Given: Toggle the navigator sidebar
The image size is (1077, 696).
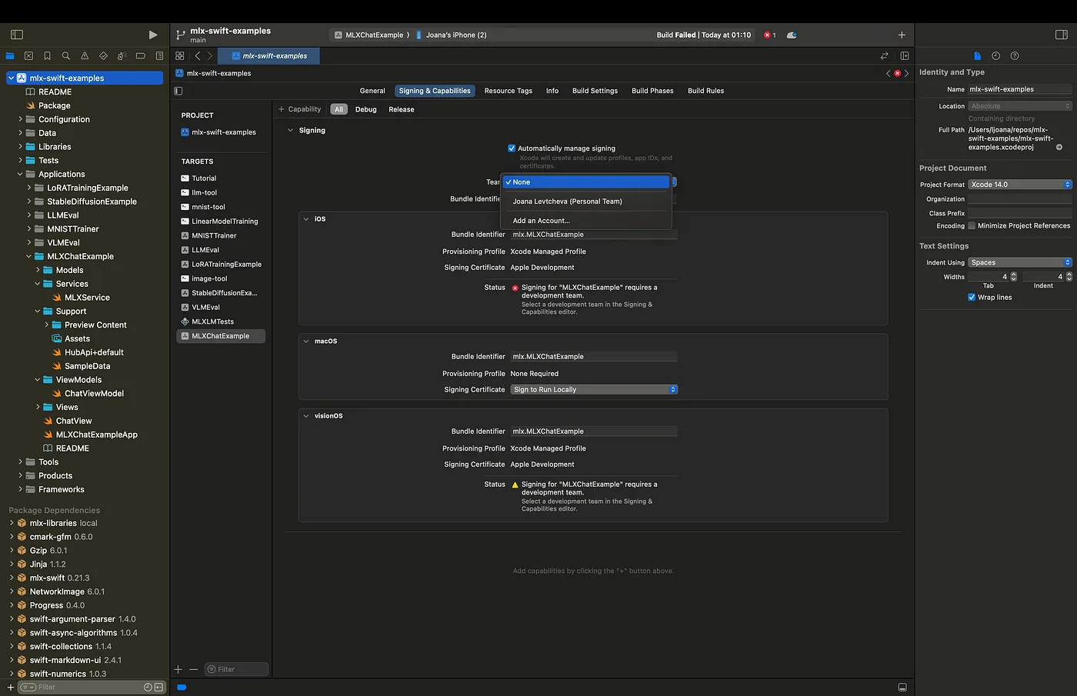Looking at the screenshot, I should coord(17,35).
